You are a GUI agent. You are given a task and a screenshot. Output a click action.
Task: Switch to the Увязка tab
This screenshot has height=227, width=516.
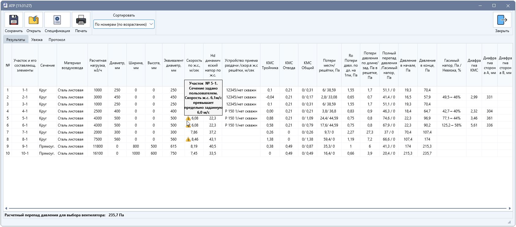(37, 40)
